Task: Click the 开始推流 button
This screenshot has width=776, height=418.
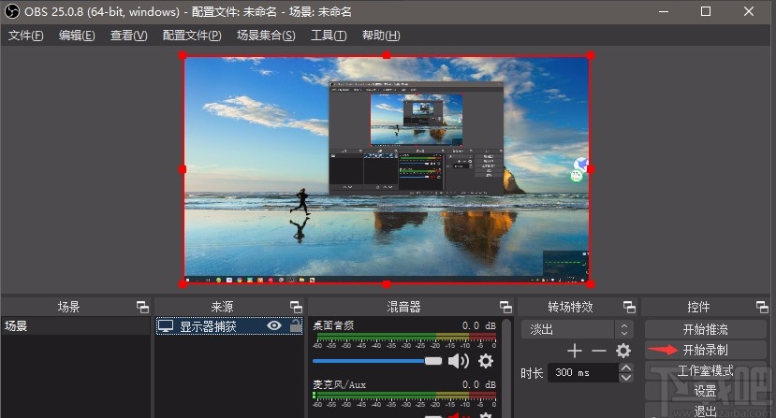Action: (x=705, y=329)
